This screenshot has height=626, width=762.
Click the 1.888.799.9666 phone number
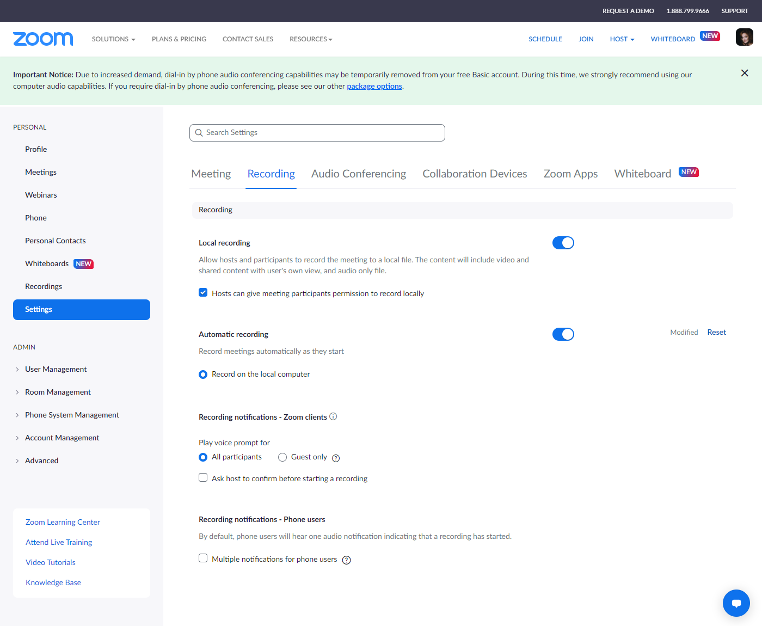click(x=688, y=11)
